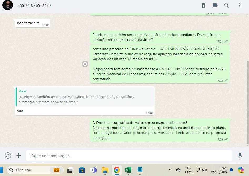Select message about sugestões de valores

point(160,130)
